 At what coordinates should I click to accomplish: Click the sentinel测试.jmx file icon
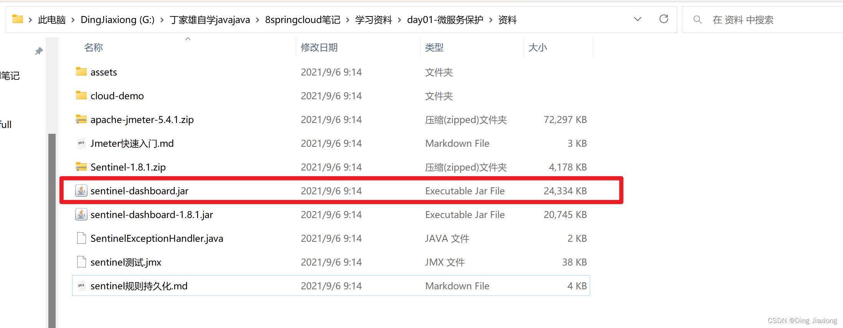81,262
